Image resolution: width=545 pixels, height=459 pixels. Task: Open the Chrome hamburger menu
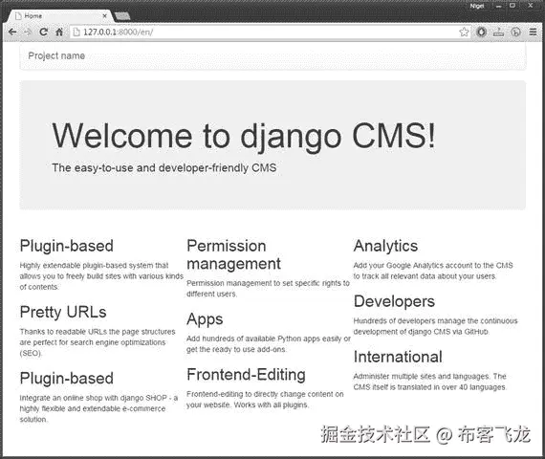pos(533,32)
